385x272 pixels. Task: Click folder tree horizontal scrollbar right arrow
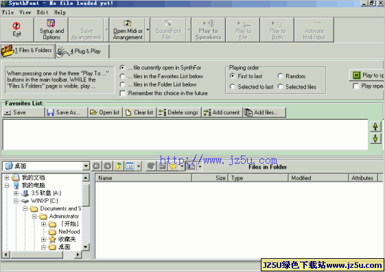[x=78, y=255]
